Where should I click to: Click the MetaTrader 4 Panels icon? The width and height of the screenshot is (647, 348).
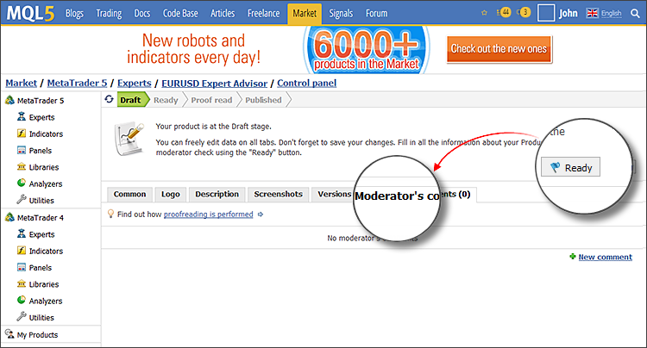tap(22, 267)
